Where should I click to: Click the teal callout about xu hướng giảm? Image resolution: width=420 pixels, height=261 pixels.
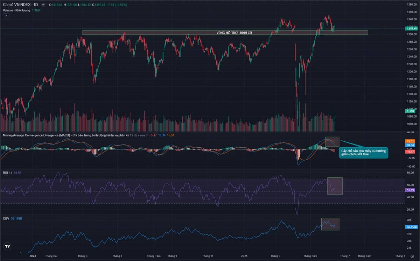(x=363, y=153)
